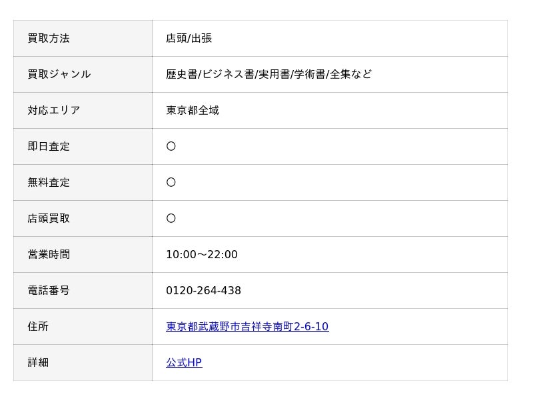Select the phone number 0120-264-438

[203, 290]
